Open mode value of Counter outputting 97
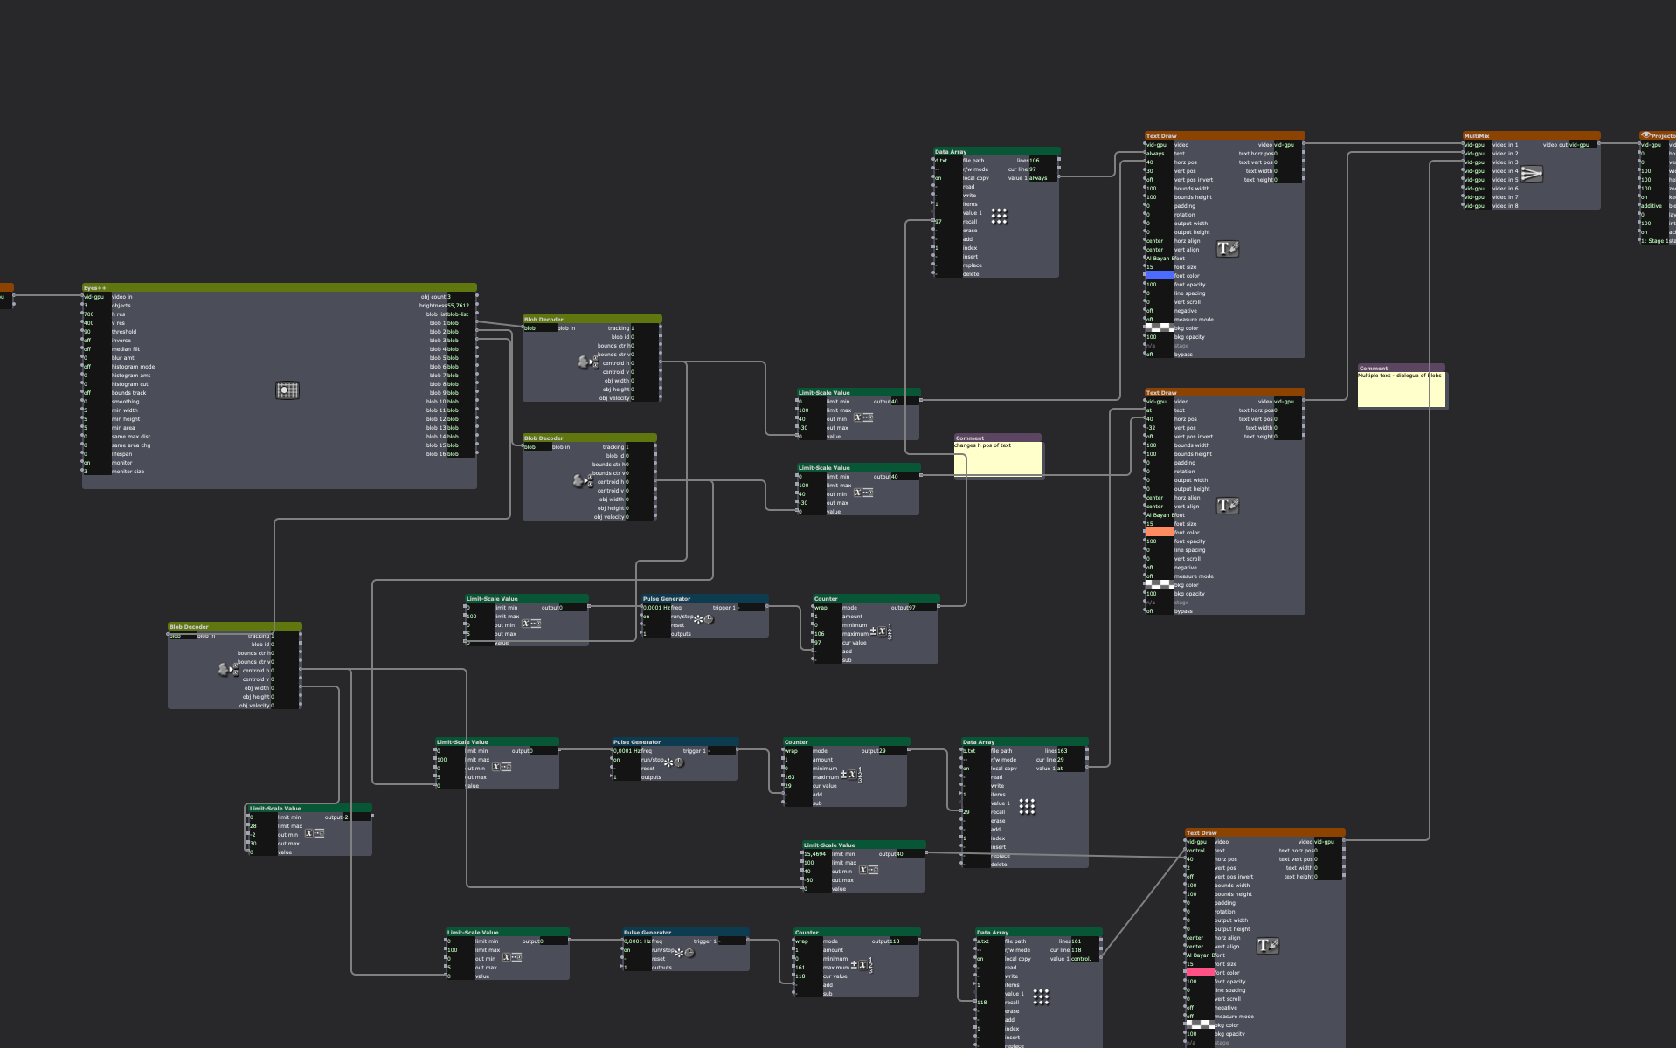1676x1048 pixels. pos(828,608)
